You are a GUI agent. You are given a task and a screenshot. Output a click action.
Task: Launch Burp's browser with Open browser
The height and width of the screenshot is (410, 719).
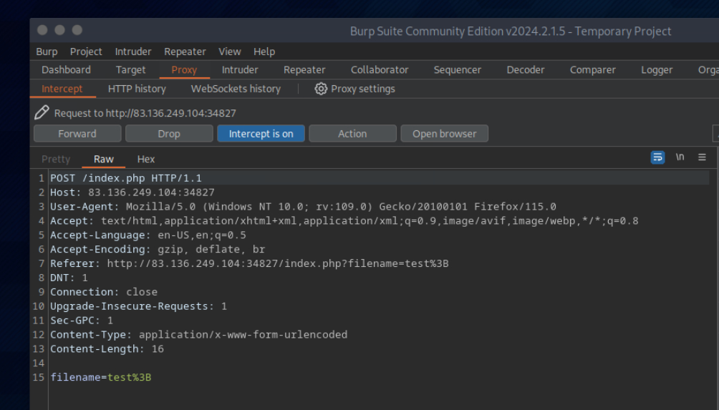click(x=444, y=134)
